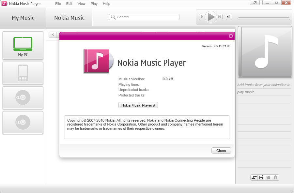Viewport: 294px width, 193px height.
Task: Click the Close button in the About dialog
Action: point(221,151)
